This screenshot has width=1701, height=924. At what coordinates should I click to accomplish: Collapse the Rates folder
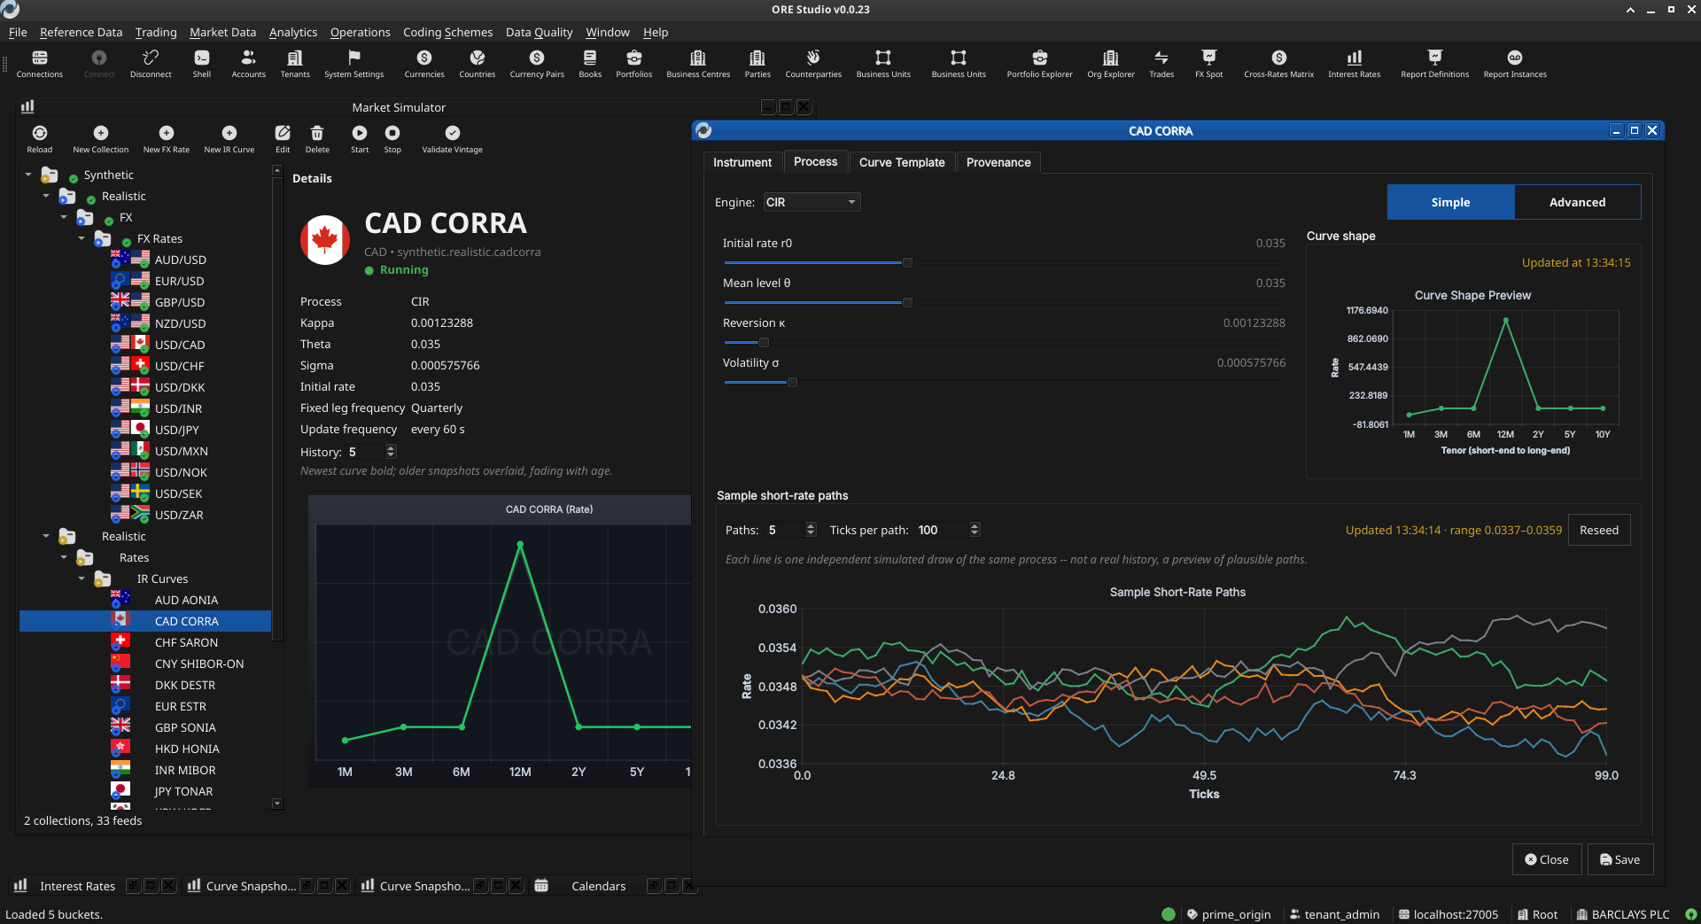(64, 557)
